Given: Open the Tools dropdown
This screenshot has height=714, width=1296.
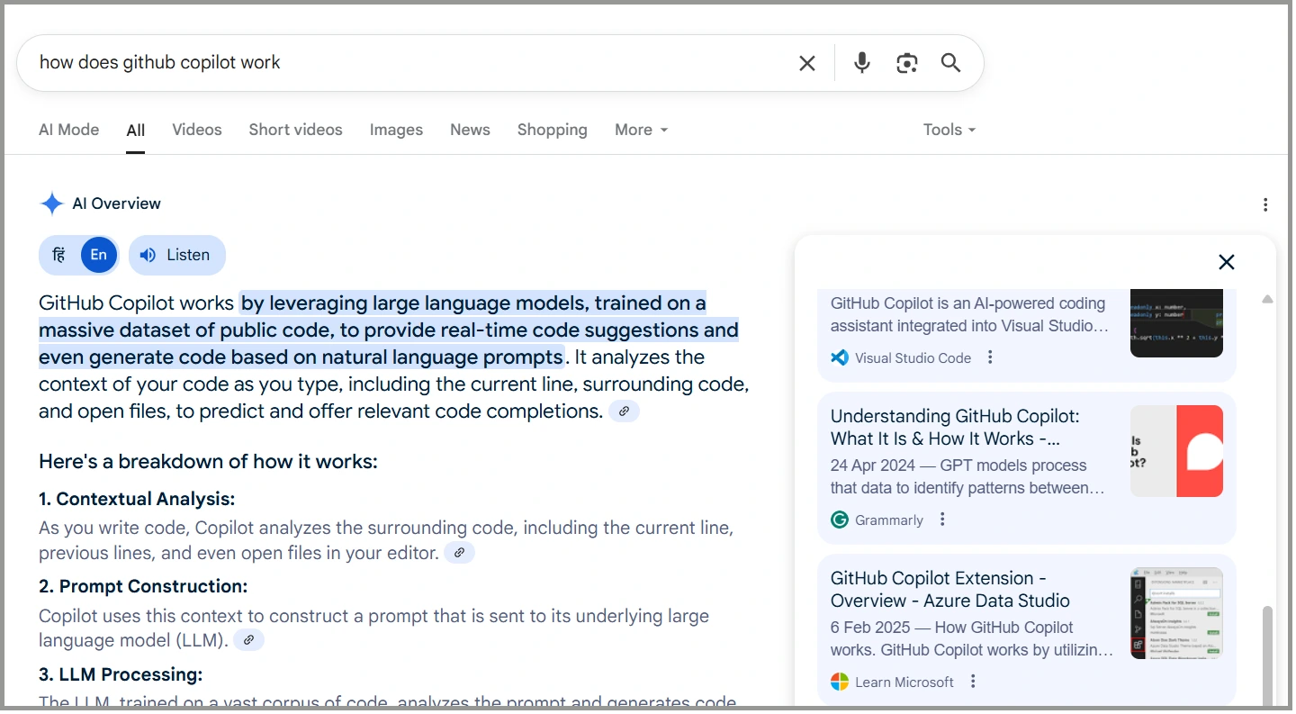Looking at the screenshot, I should [949, 130].
